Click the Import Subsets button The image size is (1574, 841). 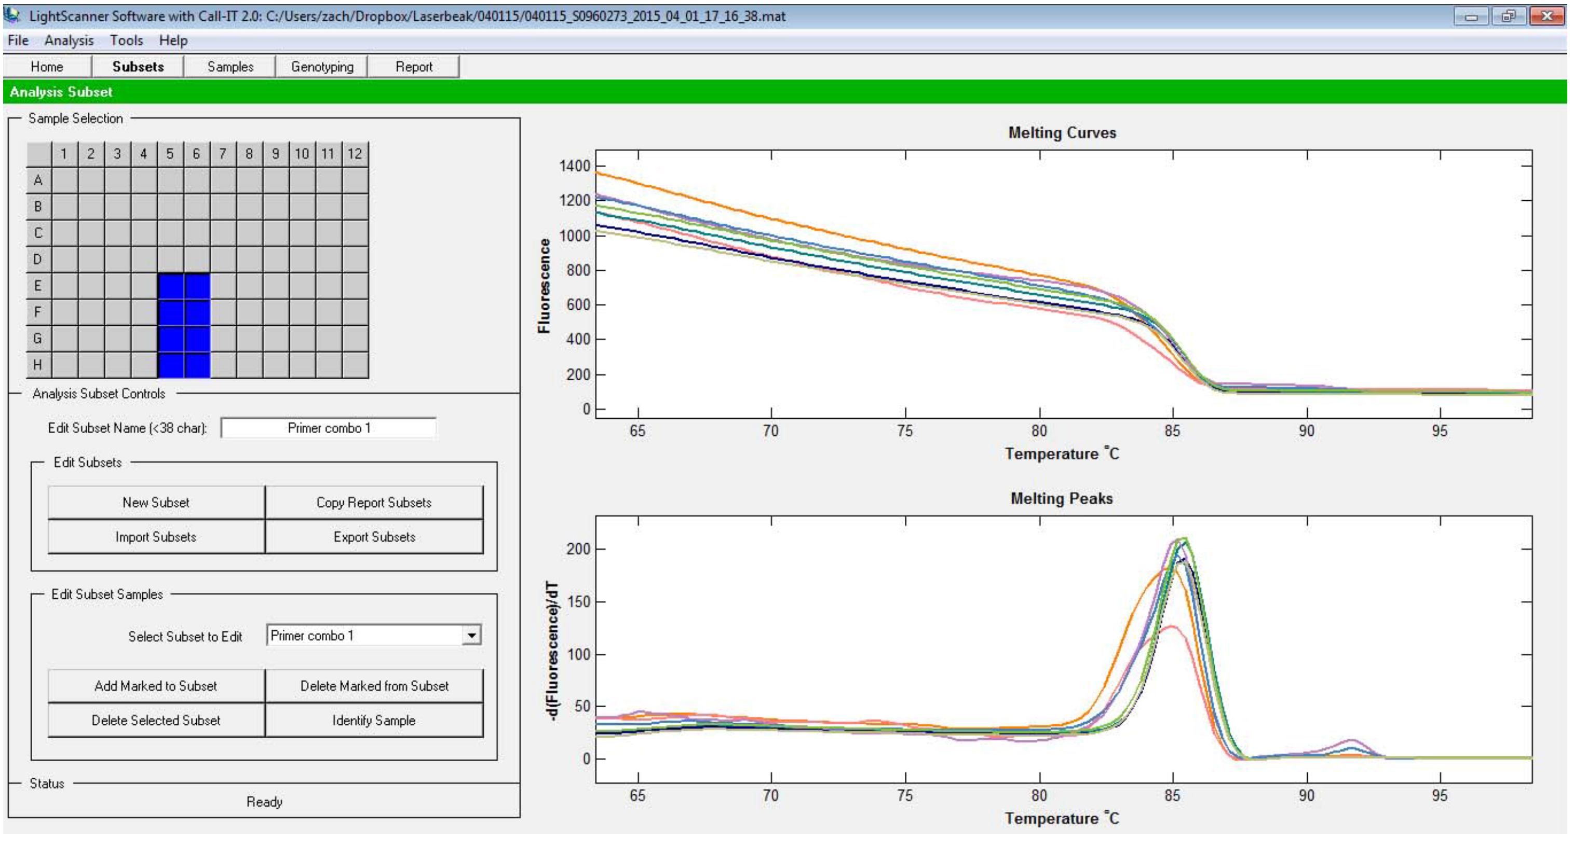[x=156, y=537]
